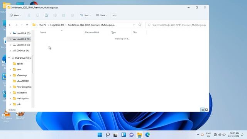Sort by the Size column header
The image size is (247, 139).
point(135,32)
